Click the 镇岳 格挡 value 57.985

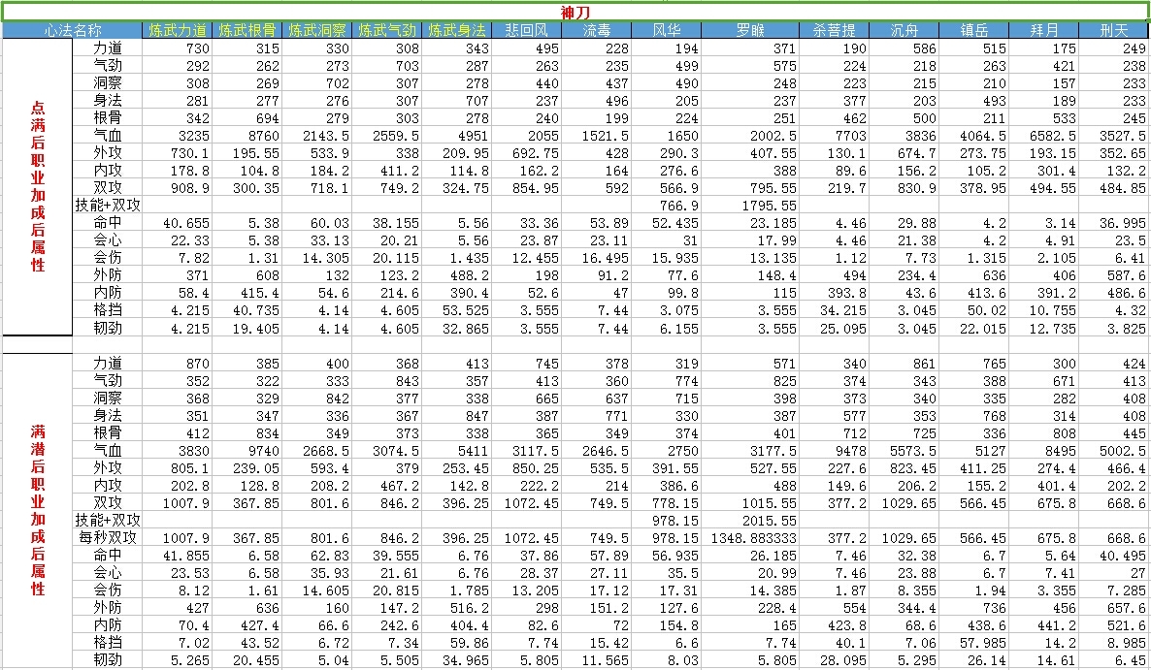click(x=973, y=642)
